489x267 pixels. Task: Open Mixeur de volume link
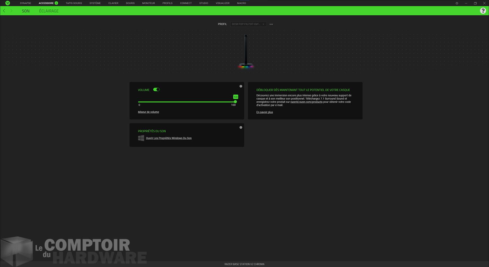[x=149, y=112]
